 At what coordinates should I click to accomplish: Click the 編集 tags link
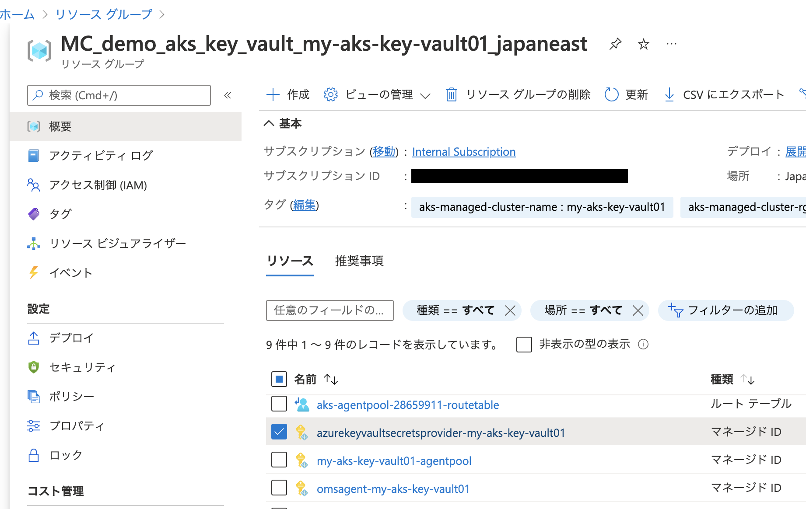(304, 205)
